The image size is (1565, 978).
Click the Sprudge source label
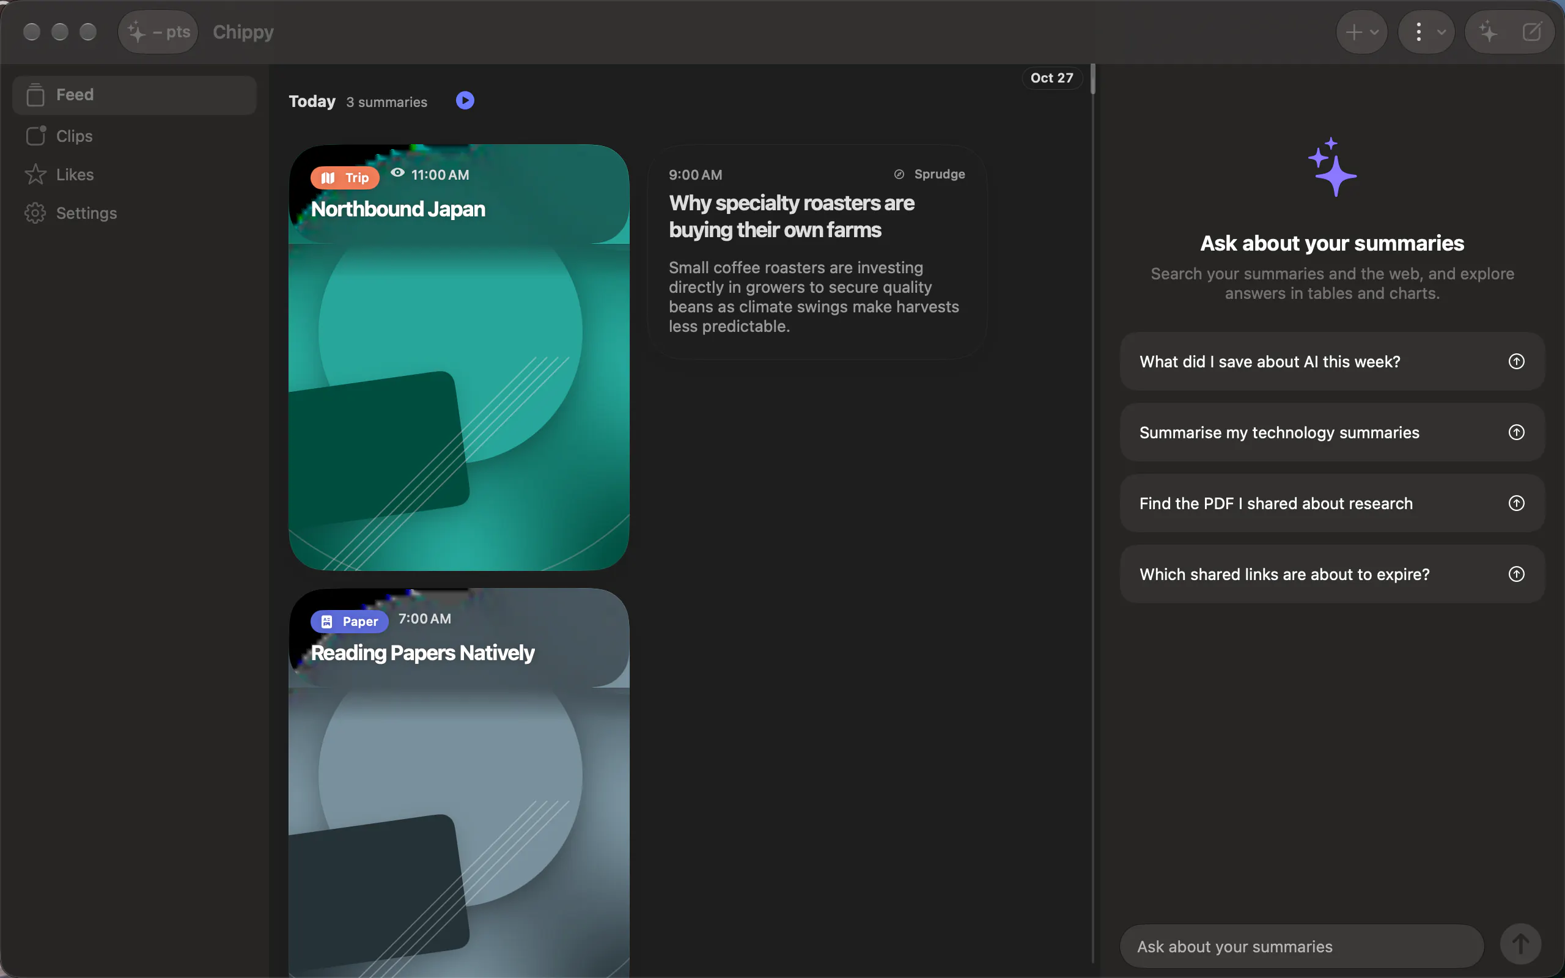939,174
